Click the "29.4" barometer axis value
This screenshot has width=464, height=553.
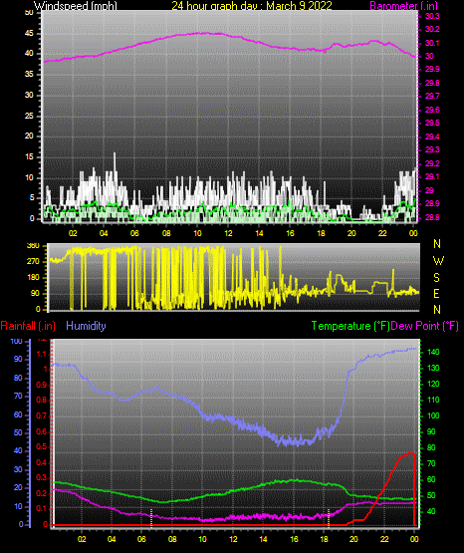432,137
